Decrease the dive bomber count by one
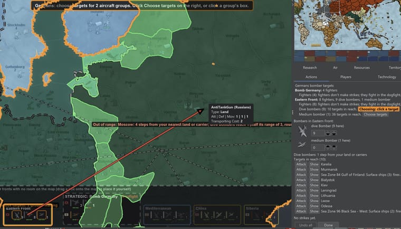The height and width of the screenshot is (229, 401). pyautogui.click(x=328, y=133)
